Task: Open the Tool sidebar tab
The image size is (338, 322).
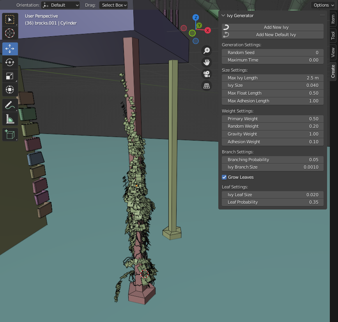Action: 333,36
